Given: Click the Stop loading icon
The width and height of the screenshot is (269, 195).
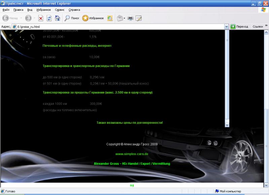Looking at the screenshot, I should pos(41,18).
